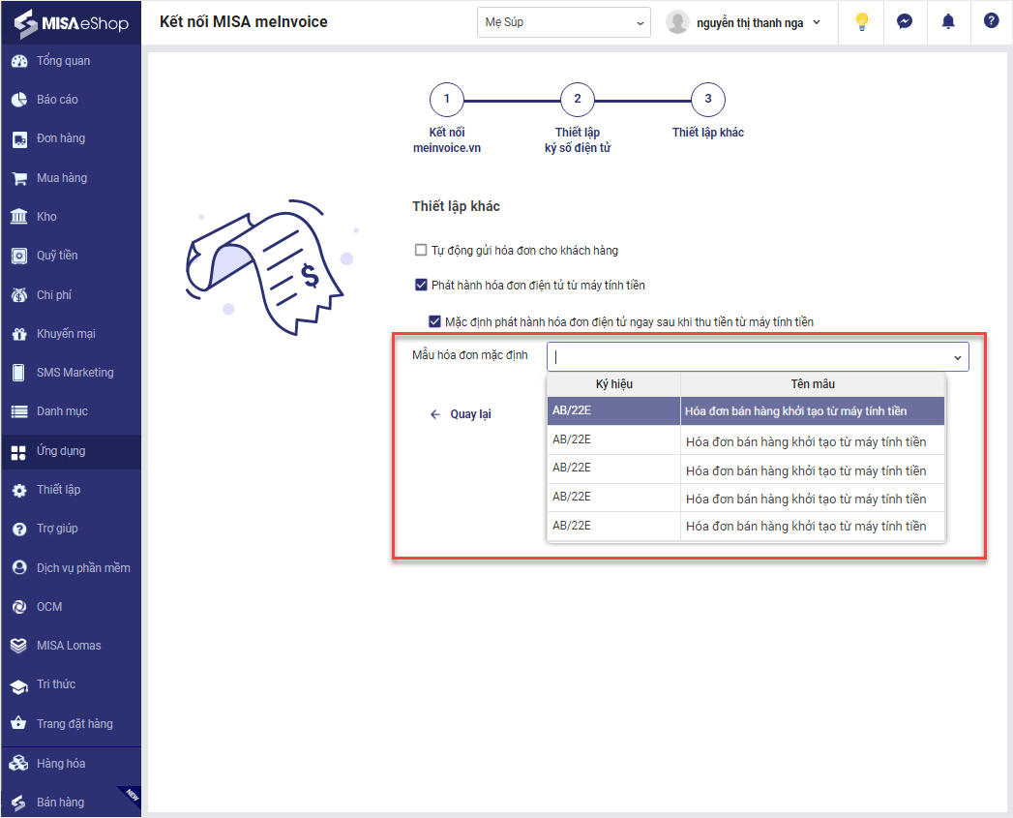Go to step 1 Kết nối meinvoice.vn
The width and height of the screenshot is (1013, 818).
click(446, 100)
